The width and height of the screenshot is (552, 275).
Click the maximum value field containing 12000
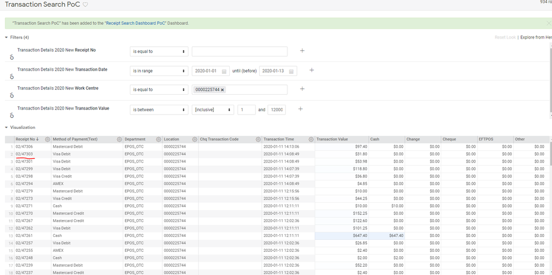click(x=277, y=110)
